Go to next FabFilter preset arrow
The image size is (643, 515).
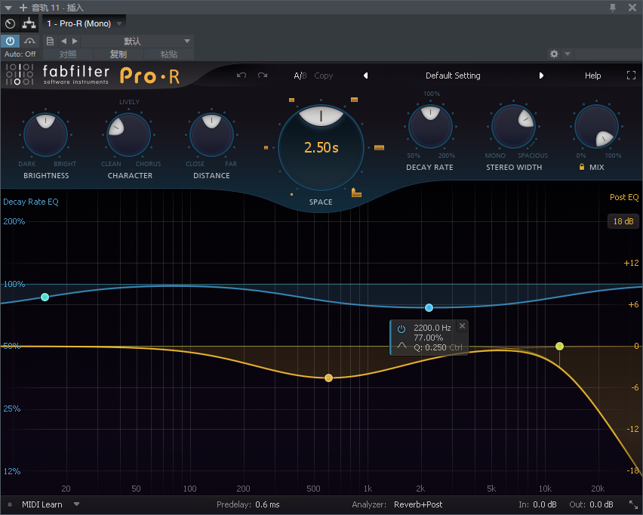click(541, 76)
